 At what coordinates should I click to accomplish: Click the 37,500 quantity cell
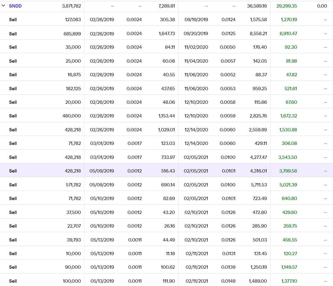74,212
